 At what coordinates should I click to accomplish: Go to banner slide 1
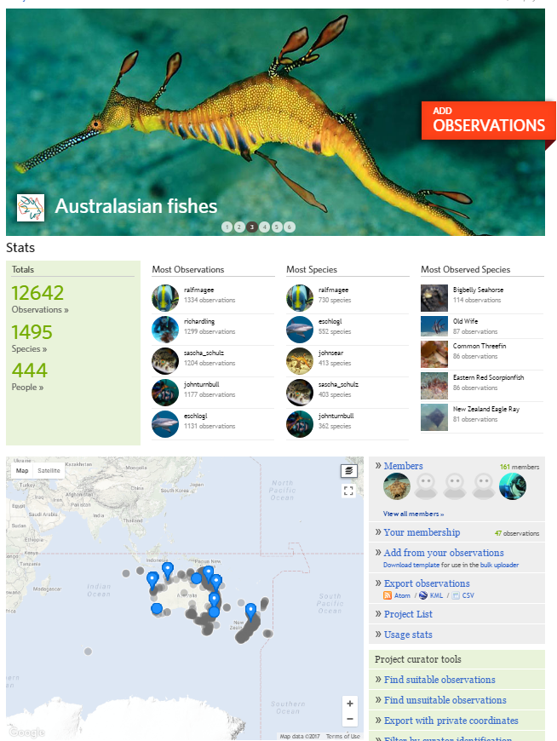coord(227,227)
